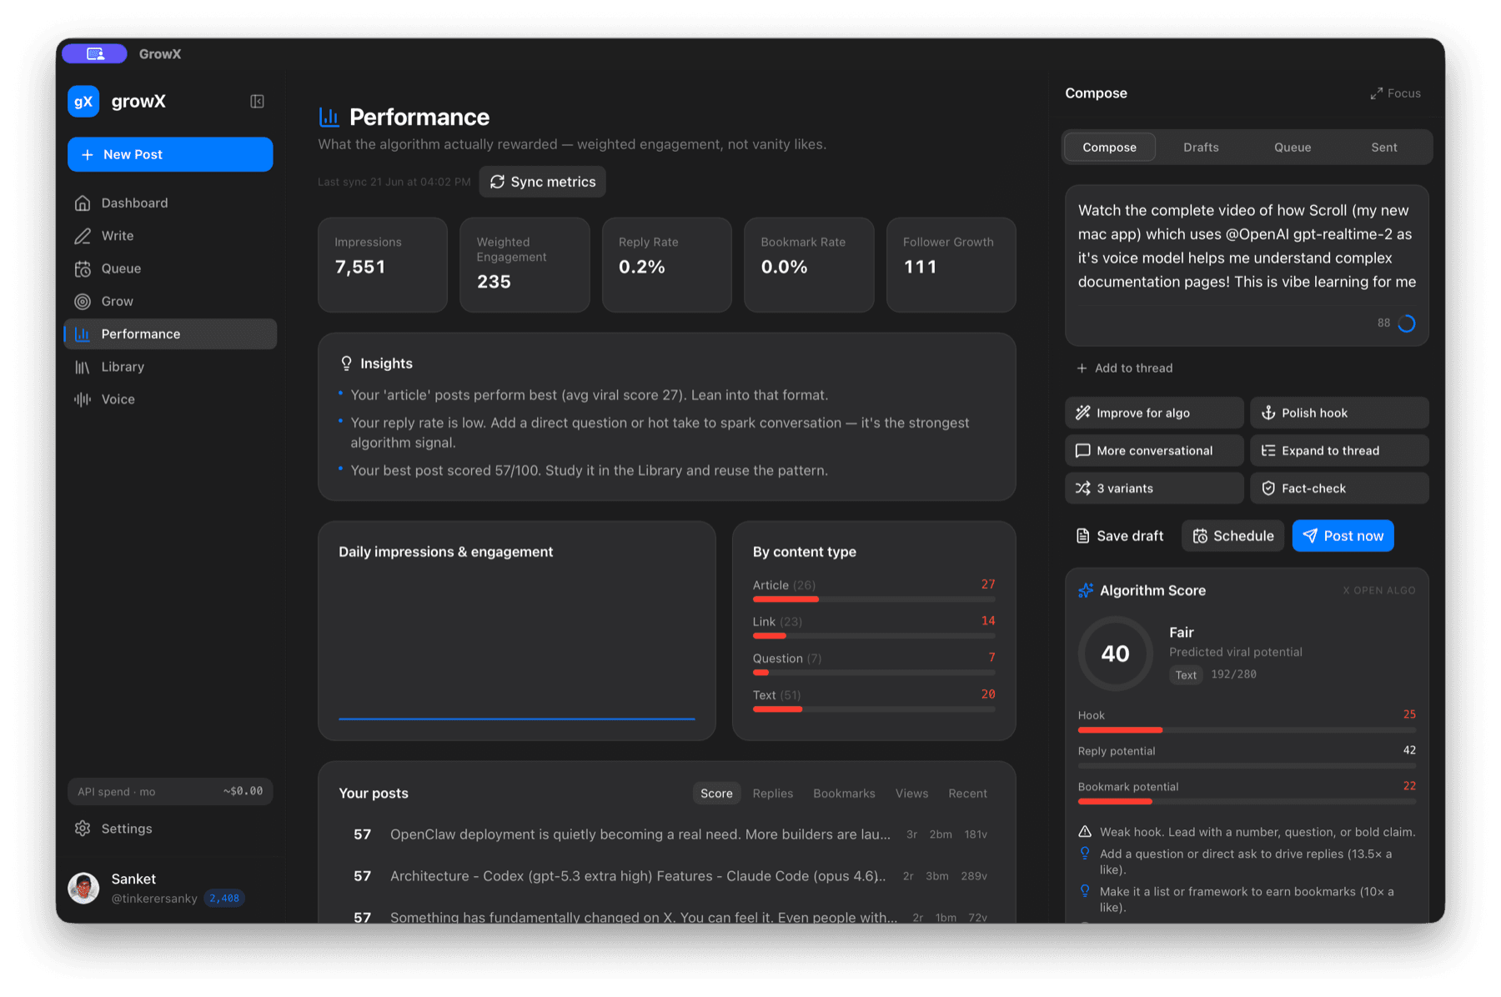1501x997 pixels.
Task: Click the Polish hook anchor icon
Action: click(1268, 413)
